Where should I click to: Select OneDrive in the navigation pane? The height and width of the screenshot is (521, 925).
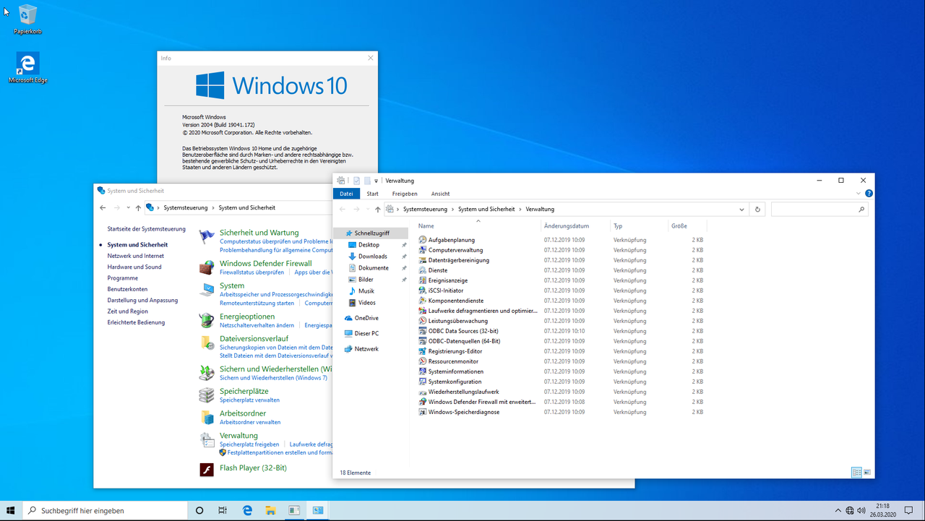click(366, 318)
